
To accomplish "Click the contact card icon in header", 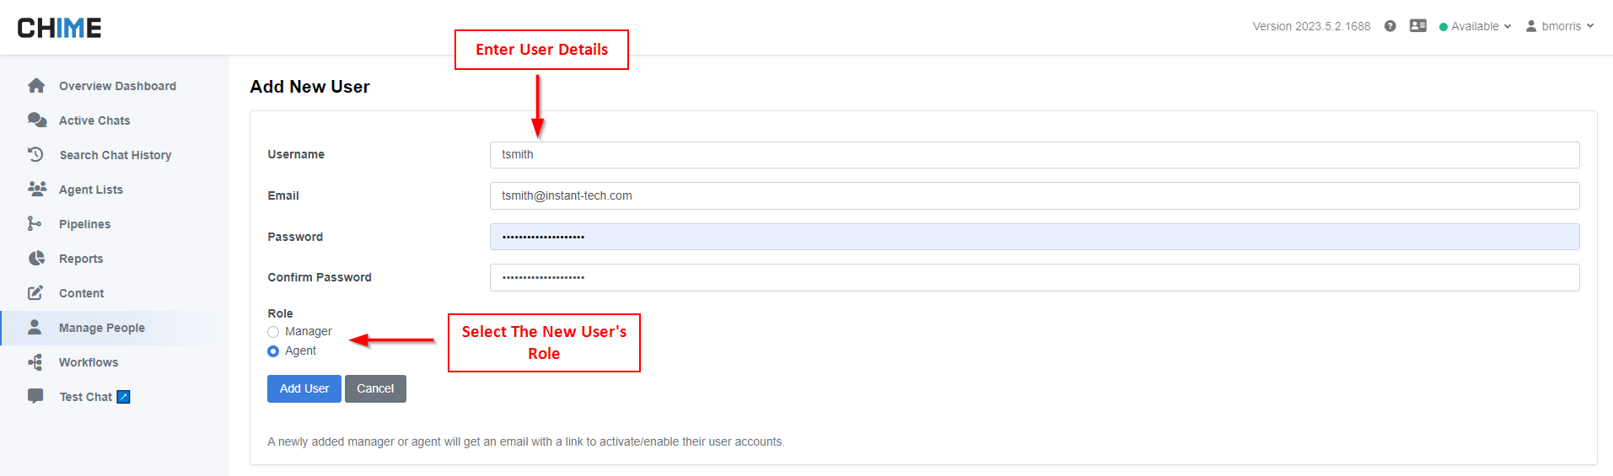I will [1418, 26].
